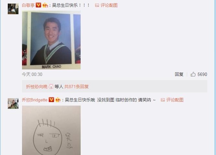Image resolution: width=216 pixels, height=155 pixels.
Task: Click the orange V verified badge beside 白敬亭
Action: point(38,5)
